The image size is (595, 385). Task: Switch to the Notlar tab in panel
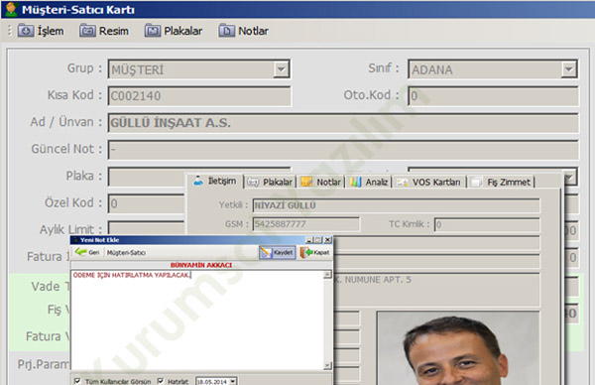coord(321,183)
